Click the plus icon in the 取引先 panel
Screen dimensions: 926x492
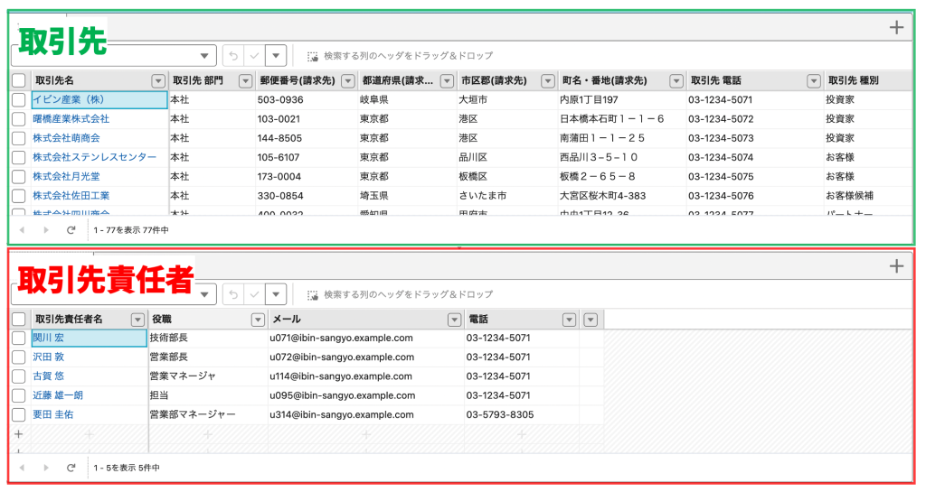[896, 27]
